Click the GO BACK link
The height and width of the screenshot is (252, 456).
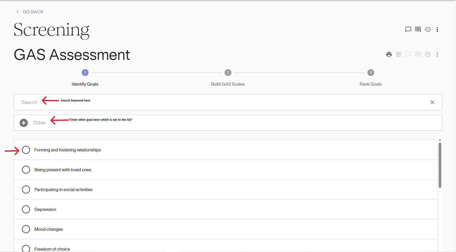(x=33, y=12)
